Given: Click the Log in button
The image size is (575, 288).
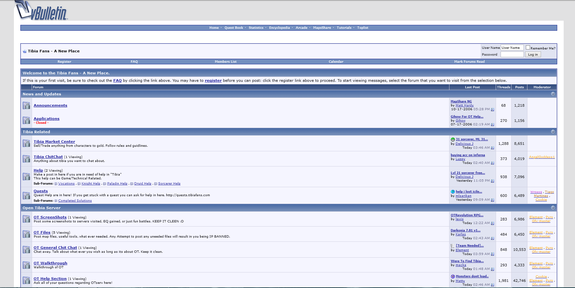Looking at the screenshot, I should pyautogui.click(x=533, y=55).
